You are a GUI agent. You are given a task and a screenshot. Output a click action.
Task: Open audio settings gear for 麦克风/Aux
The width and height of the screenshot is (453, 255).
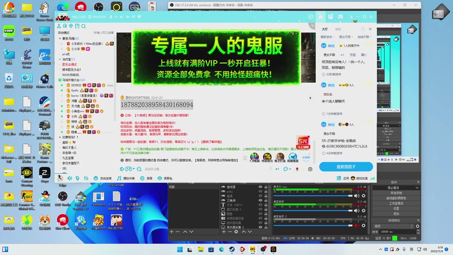tap(364, 195)
